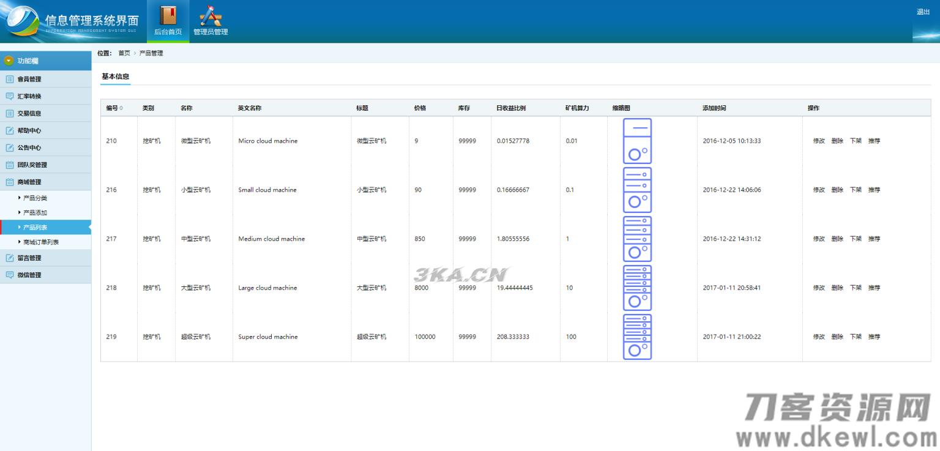This screenshot has height=451, width=940.
Task: Click the 2017-01-11 21:00:22 timestamp
Action: (732, 337)
